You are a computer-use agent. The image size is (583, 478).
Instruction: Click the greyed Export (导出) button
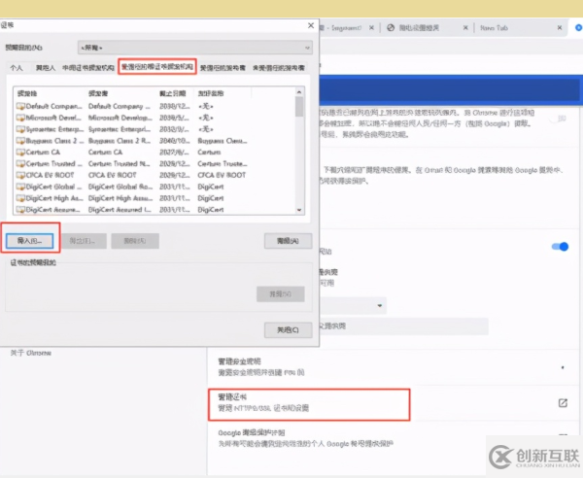[83, 241]
